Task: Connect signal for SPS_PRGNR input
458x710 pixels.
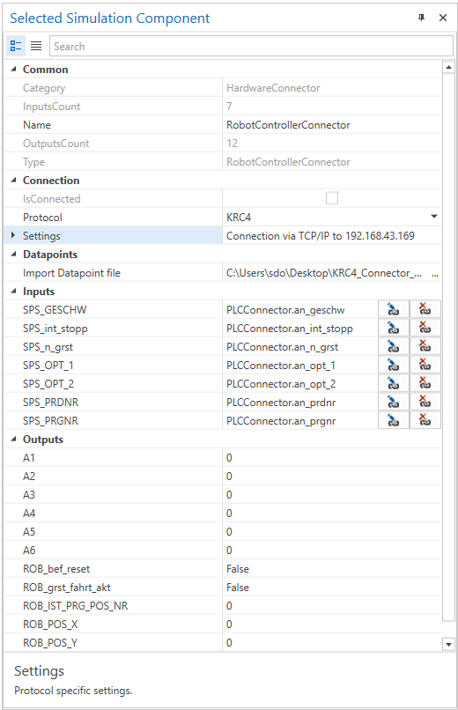Action: (x=394, y=421)
